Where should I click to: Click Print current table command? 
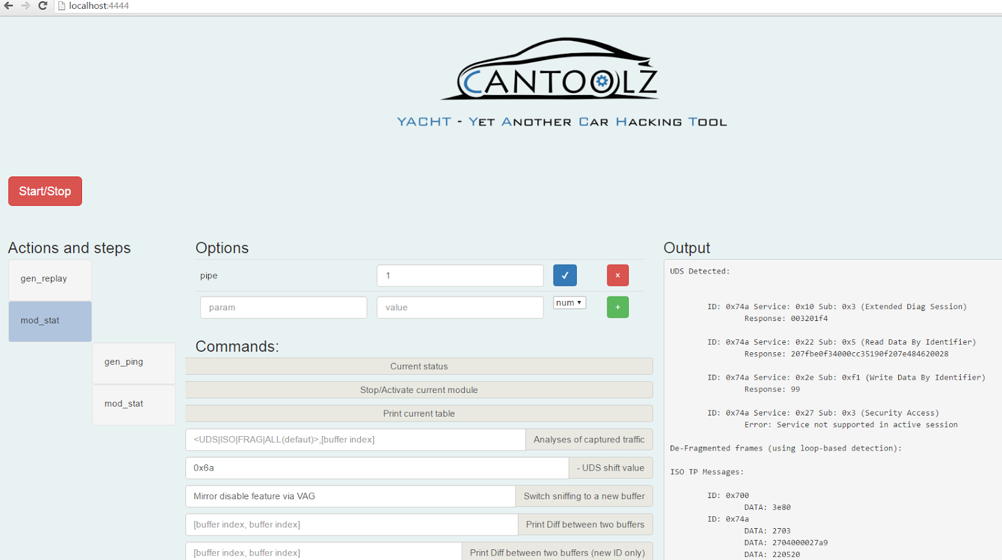(x=419, y=414)
